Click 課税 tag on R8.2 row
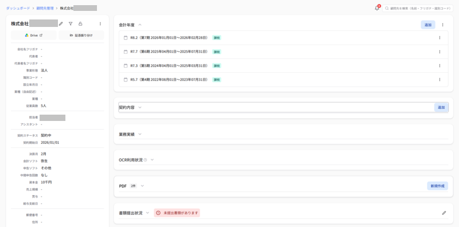The width and height of the screenshot is (459, 227). point(217,38)
